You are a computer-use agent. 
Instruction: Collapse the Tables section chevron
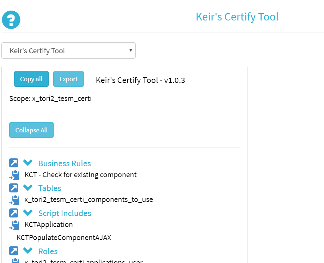click(x=28, y=187)
